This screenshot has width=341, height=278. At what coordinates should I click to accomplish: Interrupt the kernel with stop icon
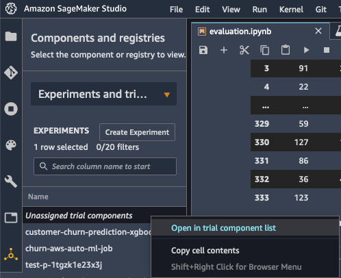coord(327,50)
